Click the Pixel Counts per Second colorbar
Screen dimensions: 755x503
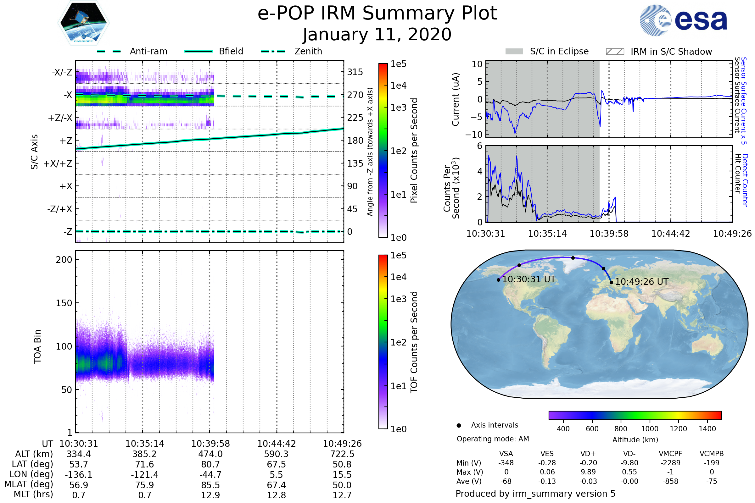tap(383, 151)
